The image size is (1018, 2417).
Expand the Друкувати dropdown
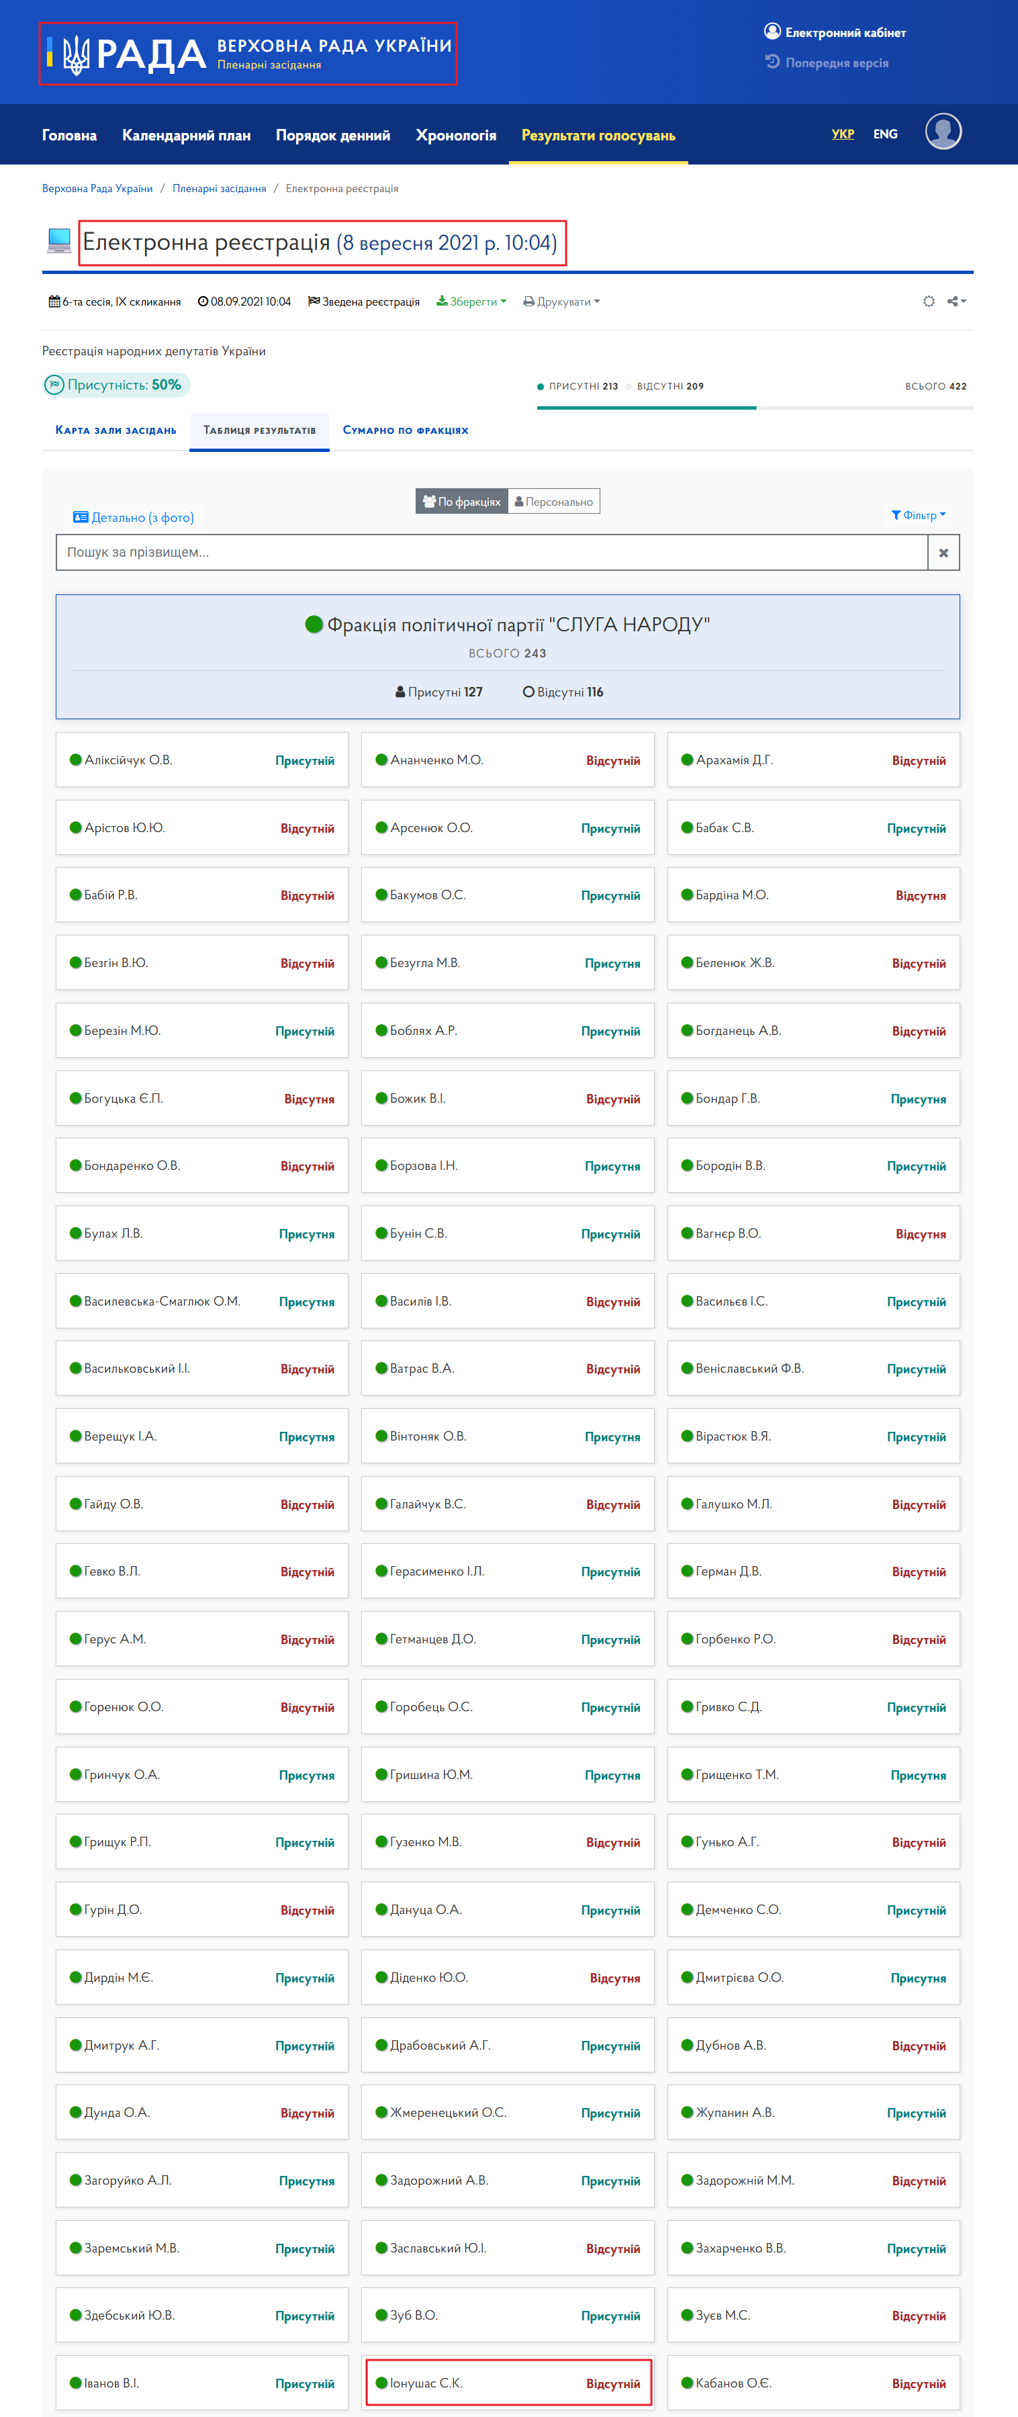pos(561,302)
